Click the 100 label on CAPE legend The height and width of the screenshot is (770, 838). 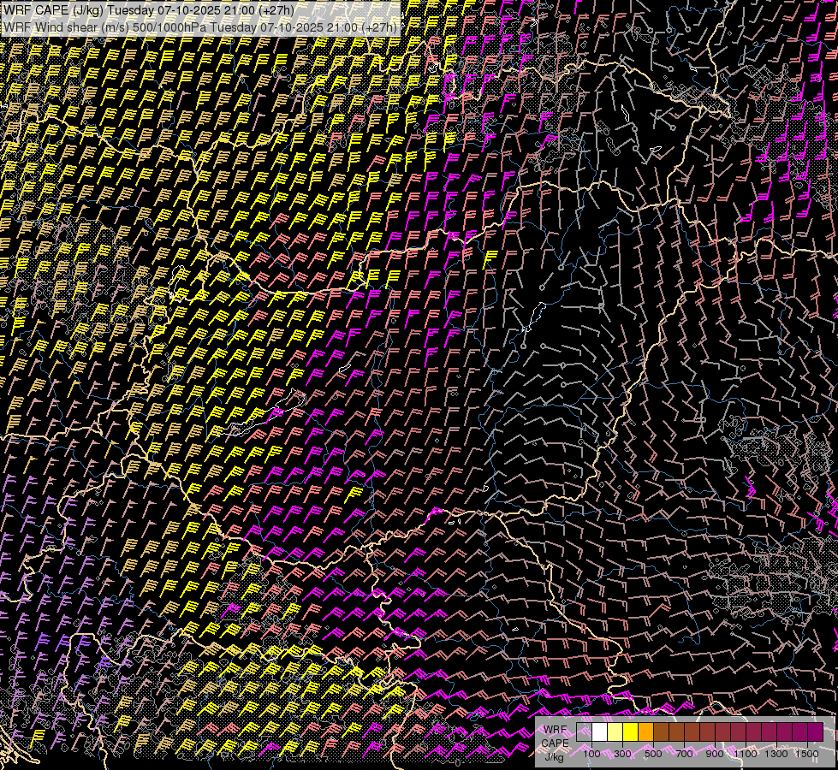591,754
